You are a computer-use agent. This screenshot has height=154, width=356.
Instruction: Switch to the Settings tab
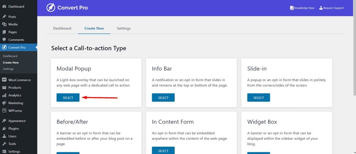[x=124, y=29]
